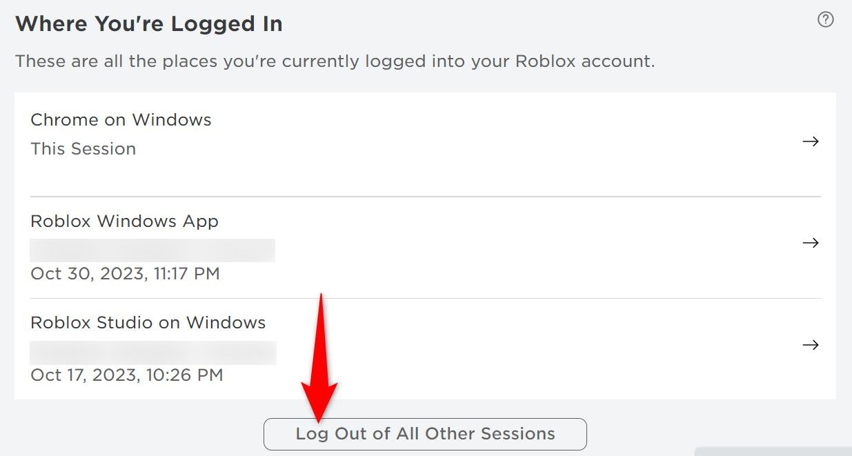Click divider below the Chrome on Windows session
852x456 pixels.
pyautogui.click(x=425, y=197)
